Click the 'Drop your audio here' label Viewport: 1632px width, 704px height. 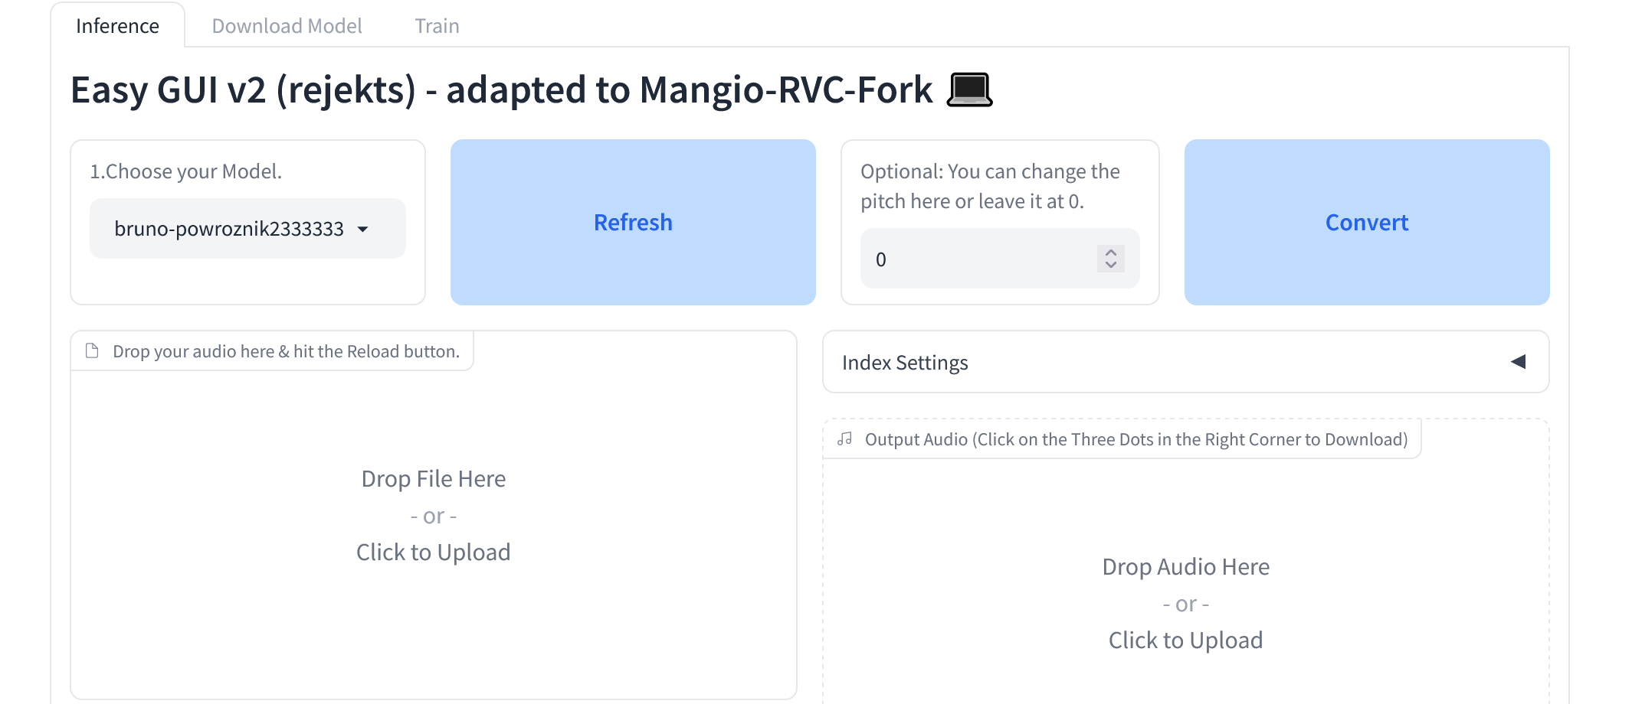[x=286, y=351]
